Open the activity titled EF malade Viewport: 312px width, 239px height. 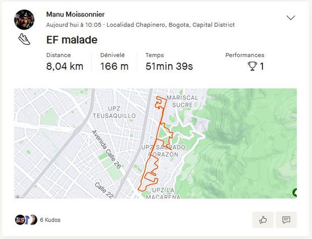[x=72, y=40]
